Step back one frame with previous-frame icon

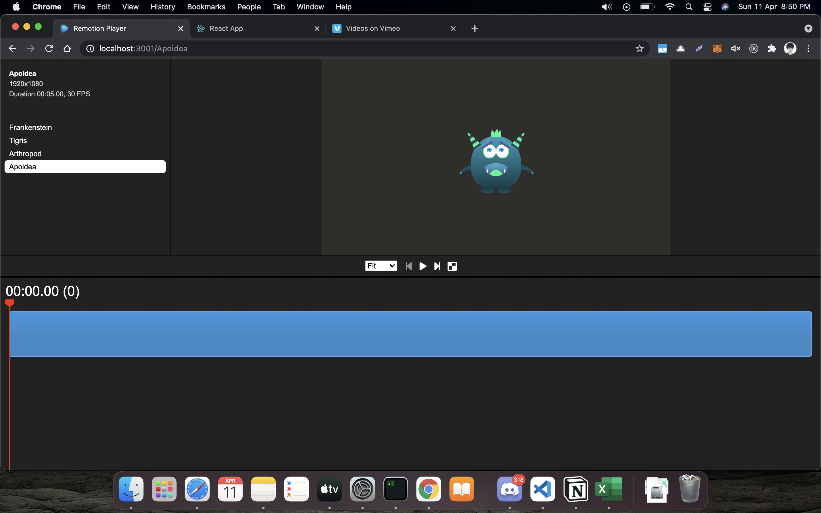coord(409,266)
